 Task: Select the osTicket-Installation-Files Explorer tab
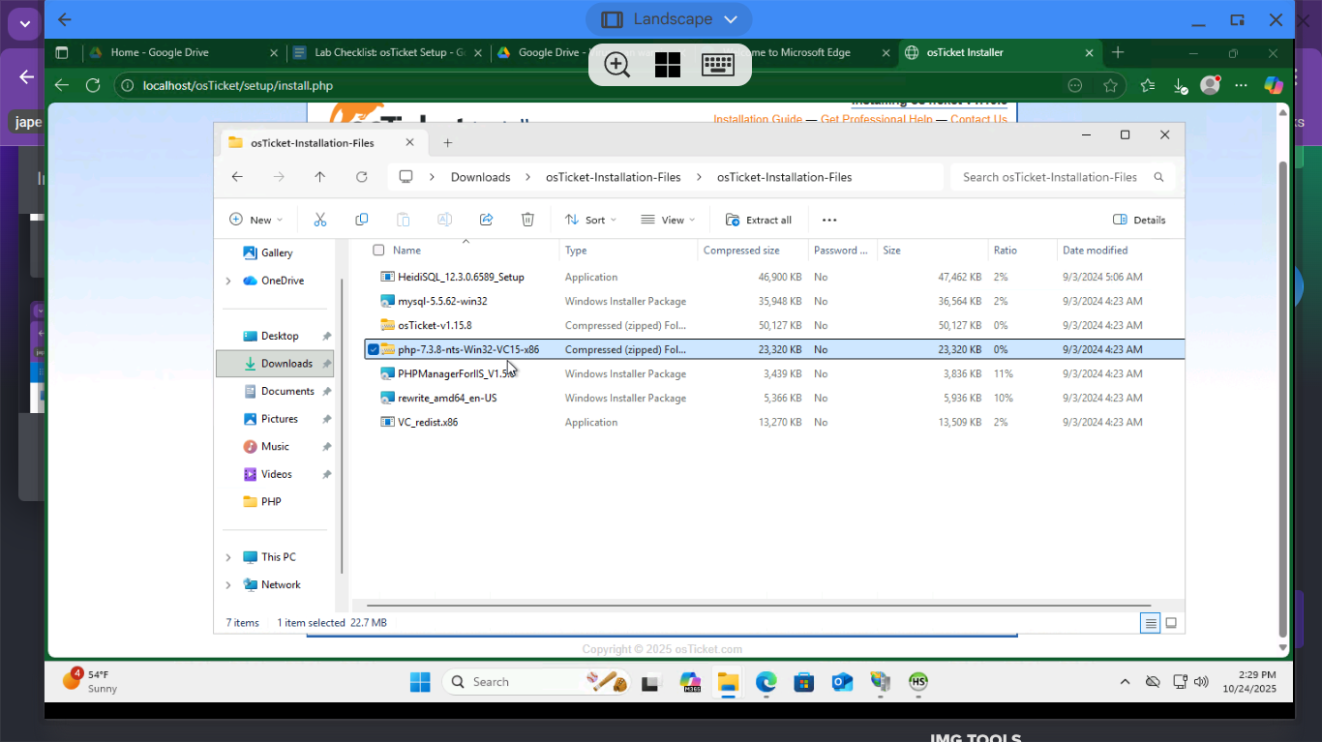click(x=321, y=142)
